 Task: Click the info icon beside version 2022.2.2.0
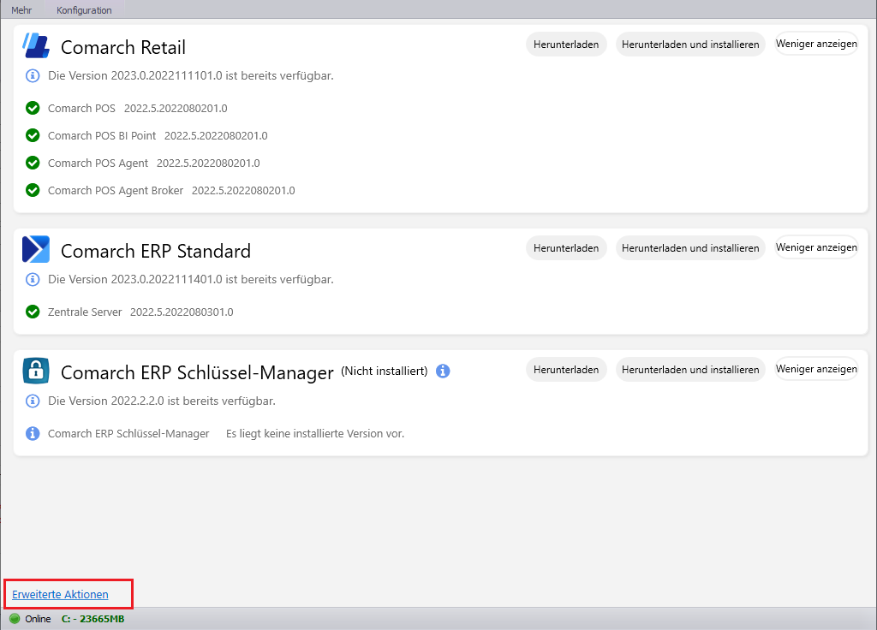click(33, 401)
